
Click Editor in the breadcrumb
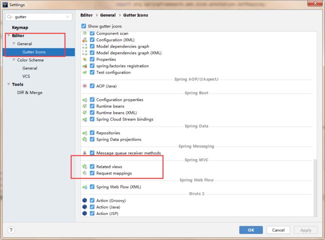[86, 15]
